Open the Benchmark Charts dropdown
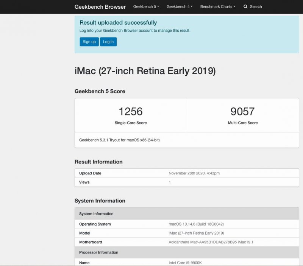 (217, 7)
